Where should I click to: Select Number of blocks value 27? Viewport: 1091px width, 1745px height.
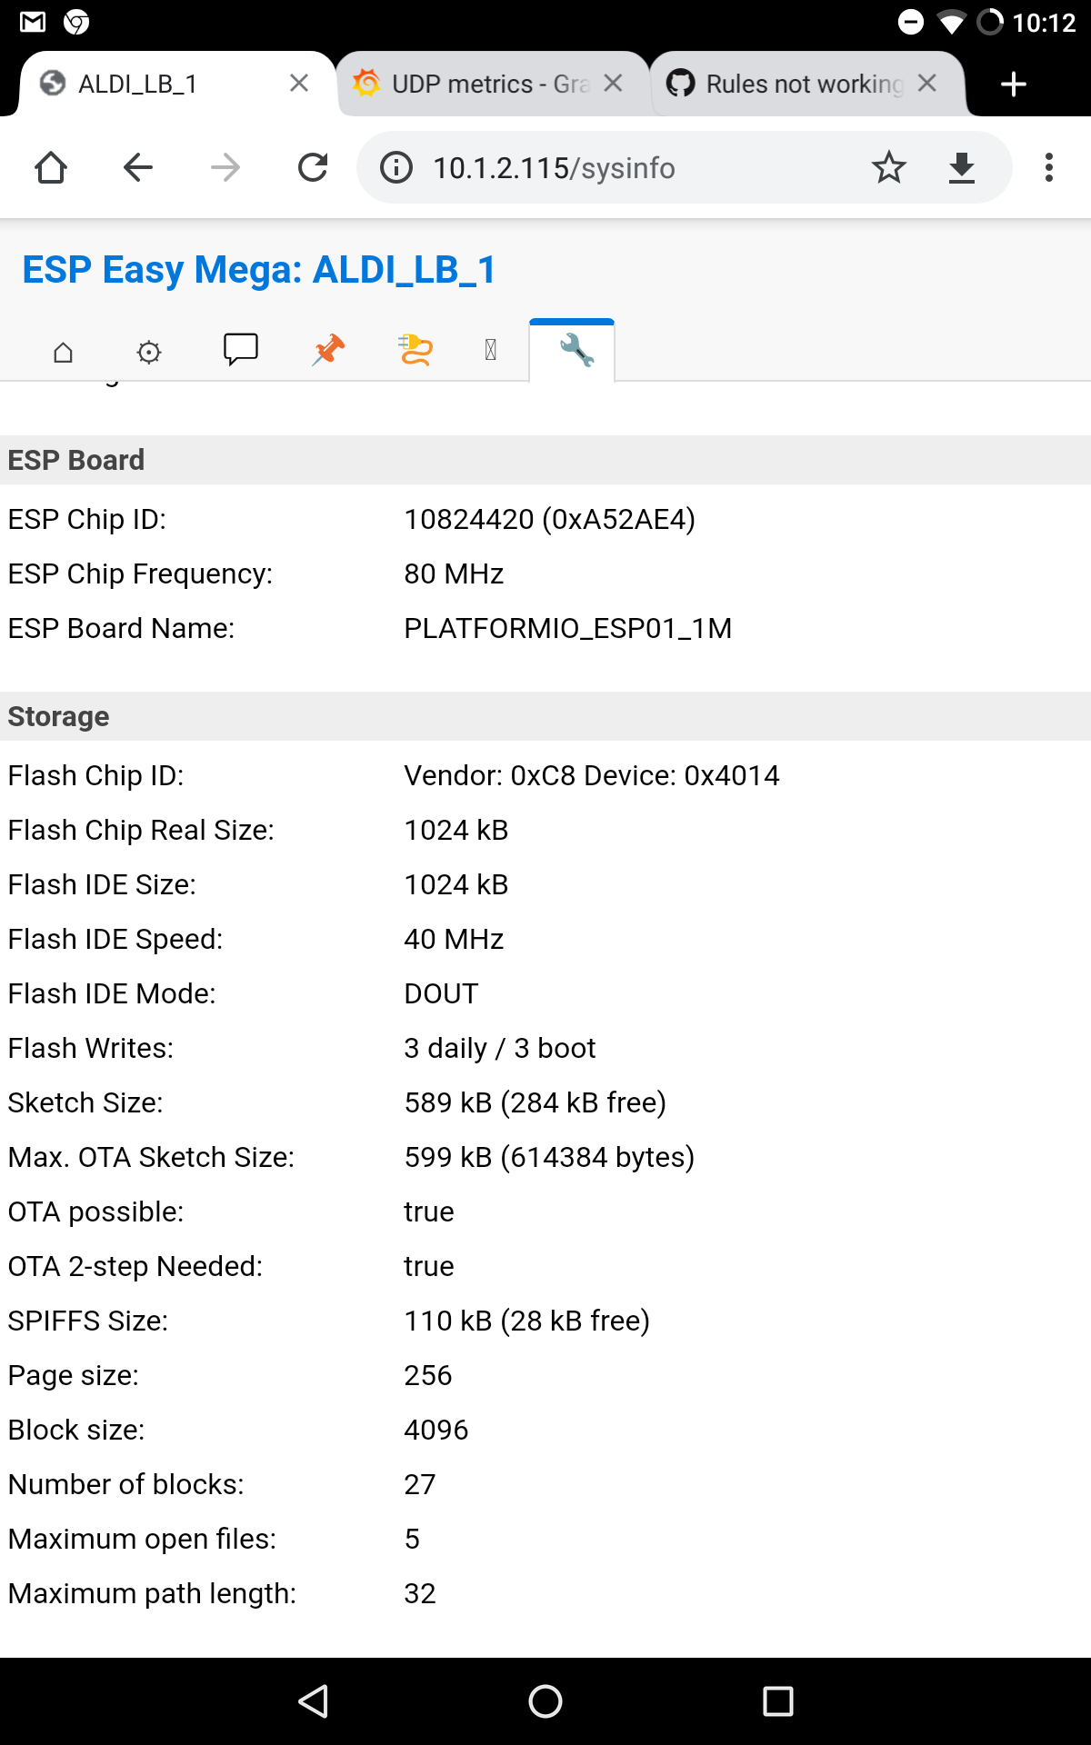419,1484
